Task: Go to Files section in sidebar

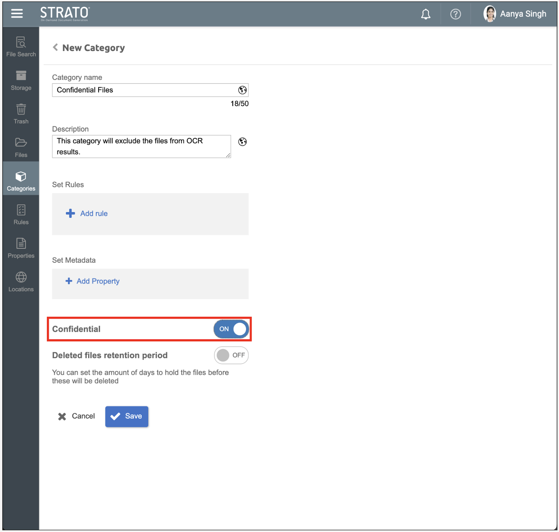Action: [21, 148]
